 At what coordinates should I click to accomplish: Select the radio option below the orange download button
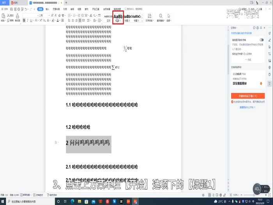point(233,101)
